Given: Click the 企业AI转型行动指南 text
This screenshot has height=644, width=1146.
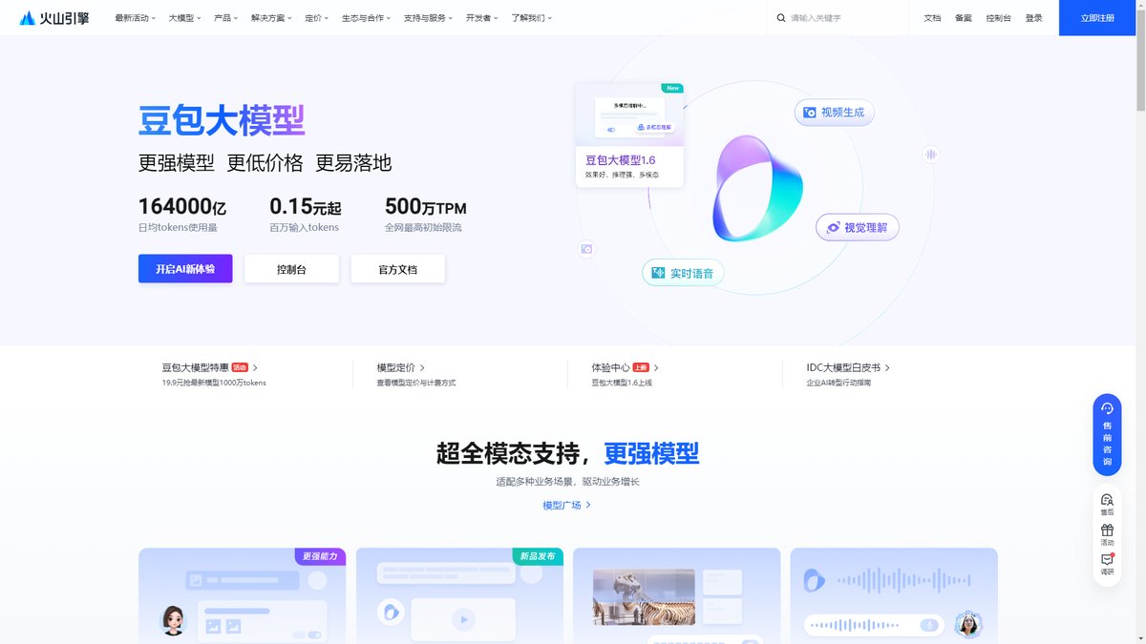Looking at the screenshot, I should point(838,383).
